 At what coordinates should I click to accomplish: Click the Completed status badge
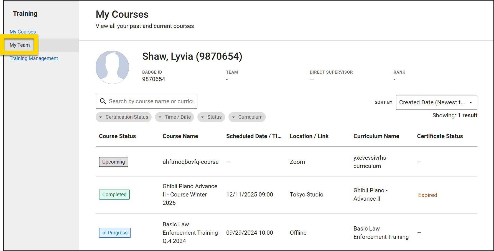pyautogui.click(x=114, y=194)
